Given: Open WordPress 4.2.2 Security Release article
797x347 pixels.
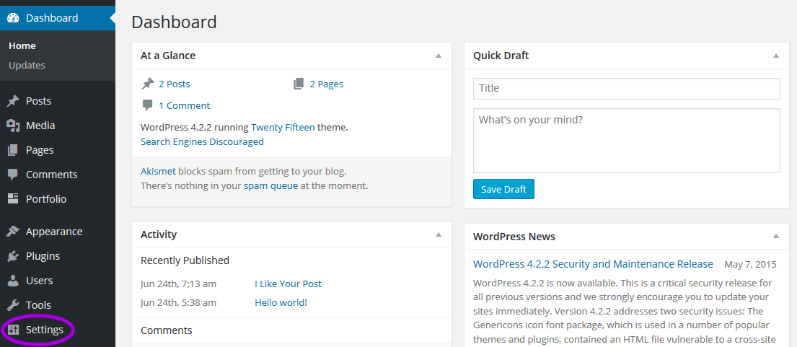Looking at the screenshot, I should (593, 264).
